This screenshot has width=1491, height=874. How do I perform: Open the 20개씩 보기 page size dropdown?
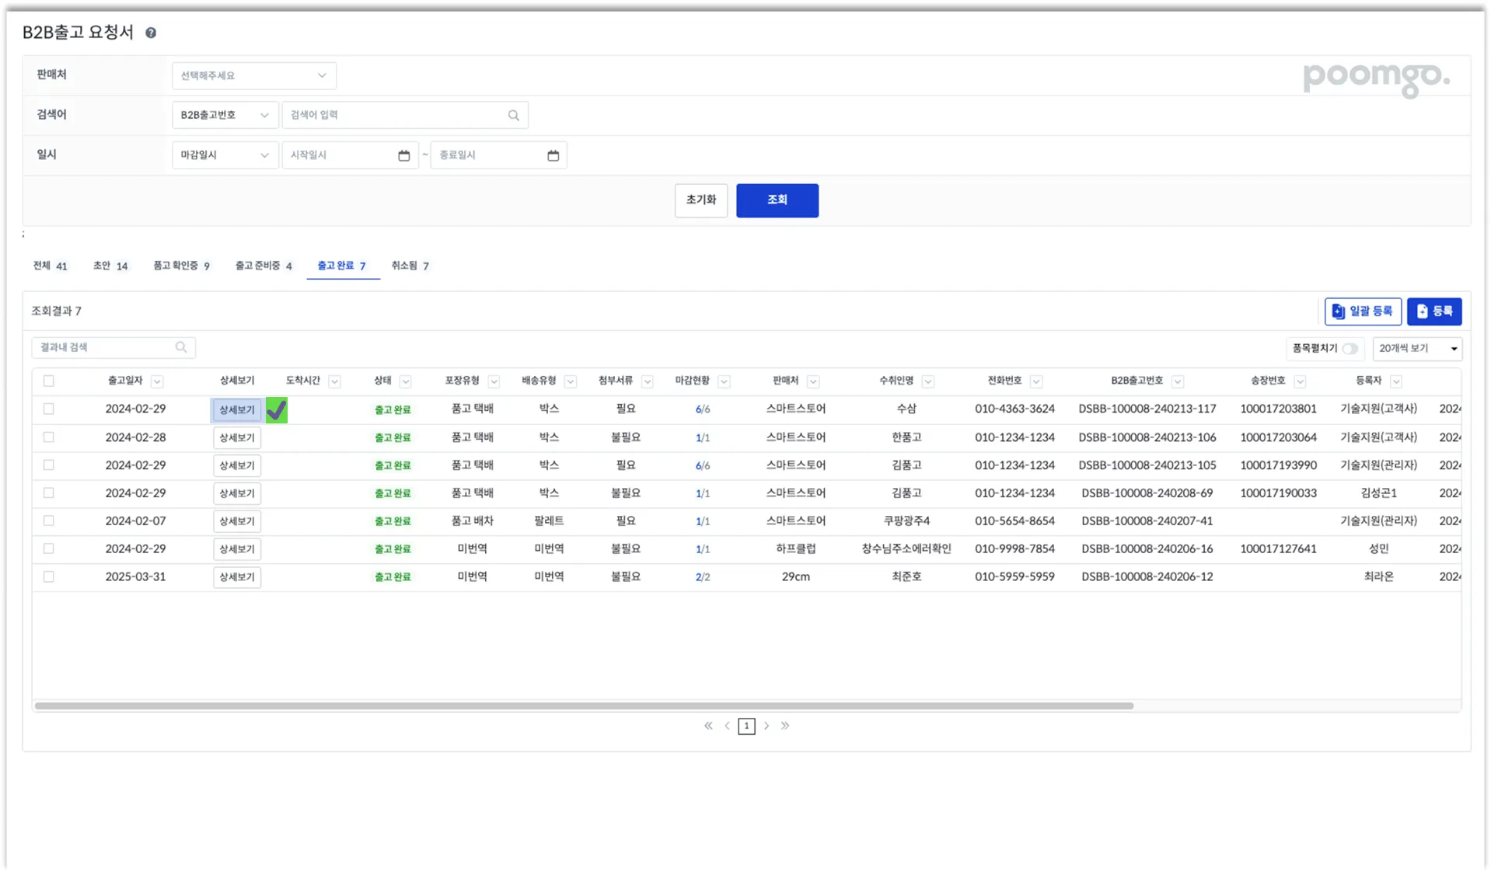tap(1417, 349)
